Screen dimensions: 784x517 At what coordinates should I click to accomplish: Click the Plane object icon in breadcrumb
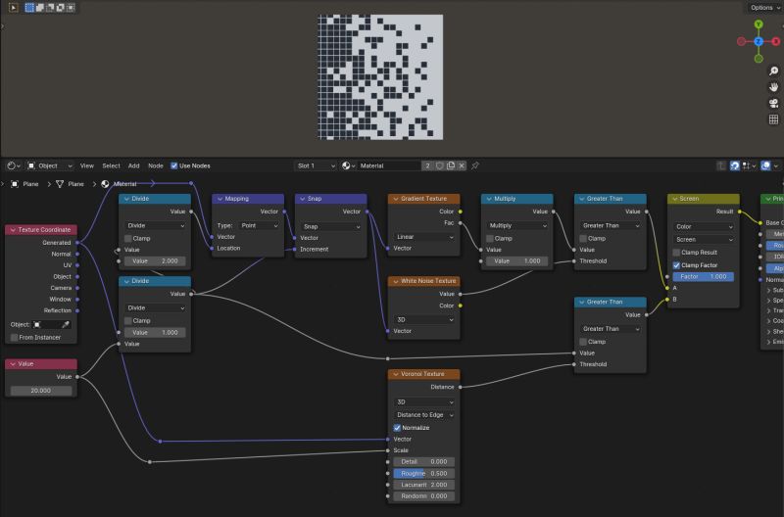coord(15,184)
